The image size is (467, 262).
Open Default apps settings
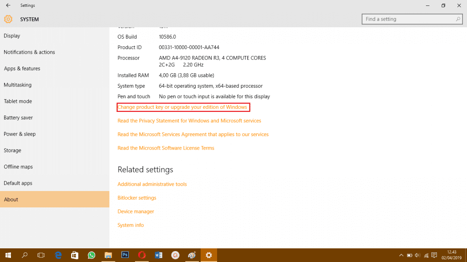55,183
